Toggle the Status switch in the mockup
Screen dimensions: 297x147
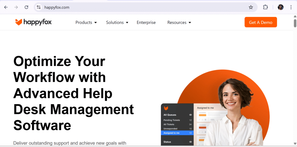(x=190, y=142)
